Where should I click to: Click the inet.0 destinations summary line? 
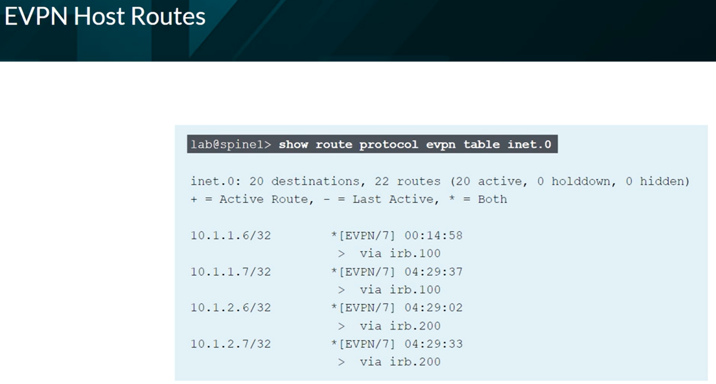[x=440, y=181]
